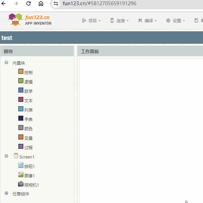
Task: Click the 图像1 image component icon
Action: (x=21, y=174)
